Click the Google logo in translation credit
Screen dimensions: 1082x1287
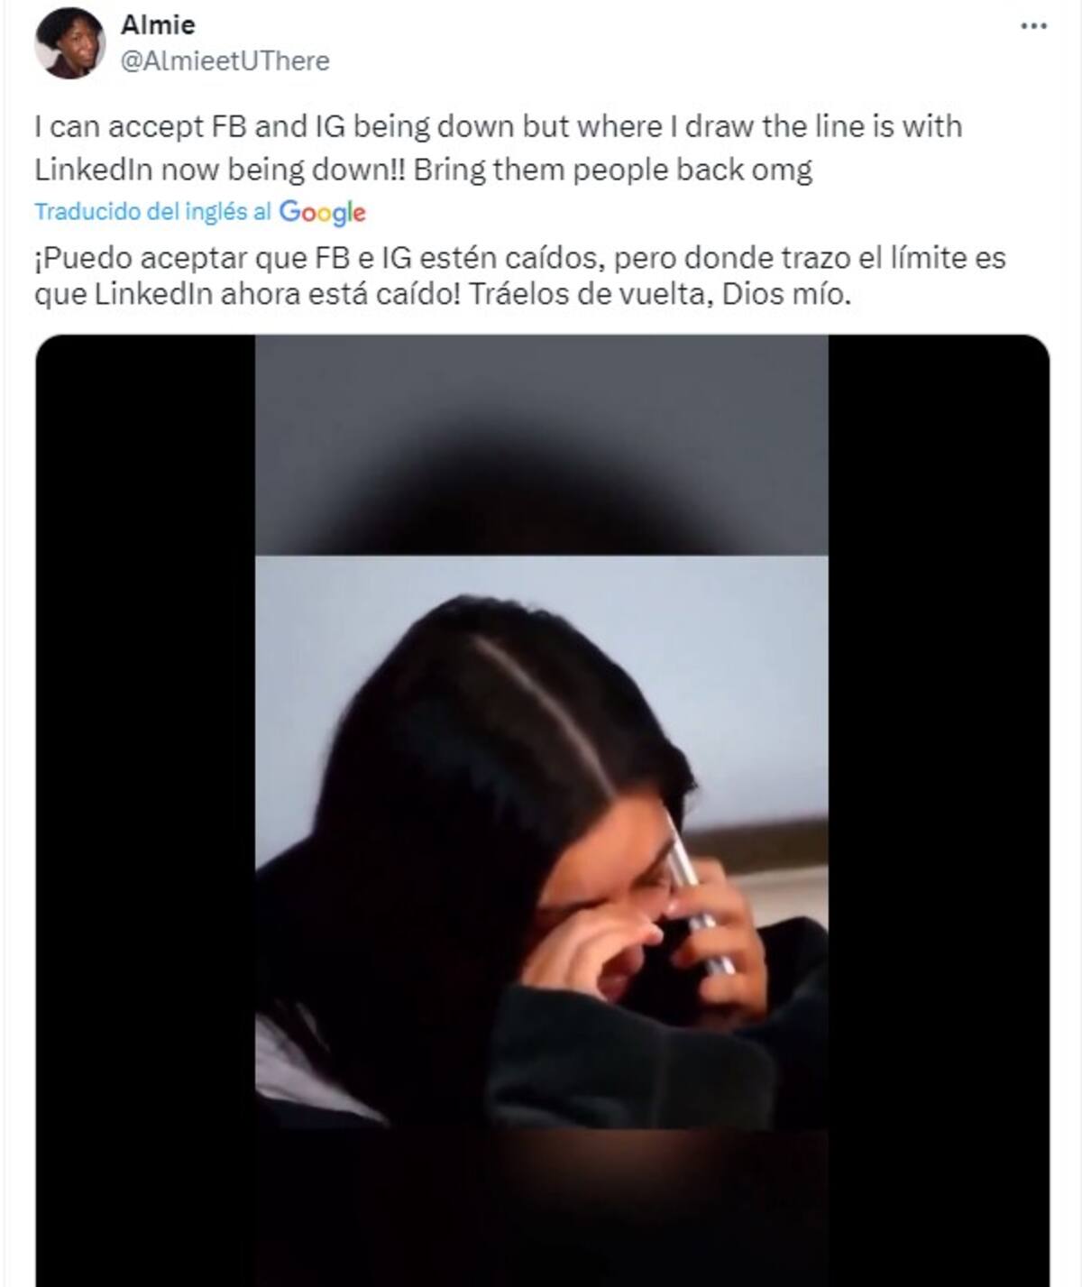(x=322, y=213)
